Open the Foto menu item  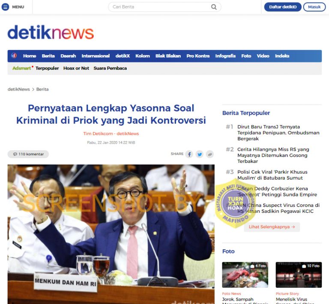[x=246, y=56]
